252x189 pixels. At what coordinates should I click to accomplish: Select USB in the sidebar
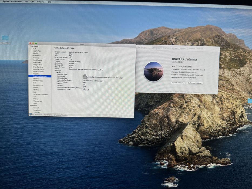pyautogui.click(x=35, y=103)
